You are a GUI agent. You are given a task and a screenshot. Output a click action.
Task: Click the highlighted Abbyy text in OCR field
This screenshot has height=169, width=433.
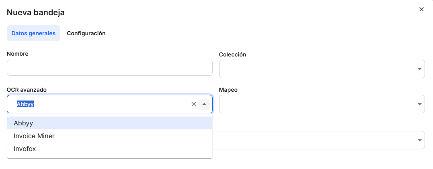pyautogui.click(x=25, y=104)
